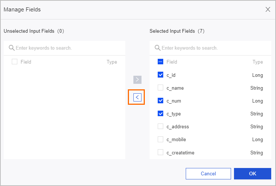
Task: Check the c_name field checkbox
Action: (x=161, y=88)
